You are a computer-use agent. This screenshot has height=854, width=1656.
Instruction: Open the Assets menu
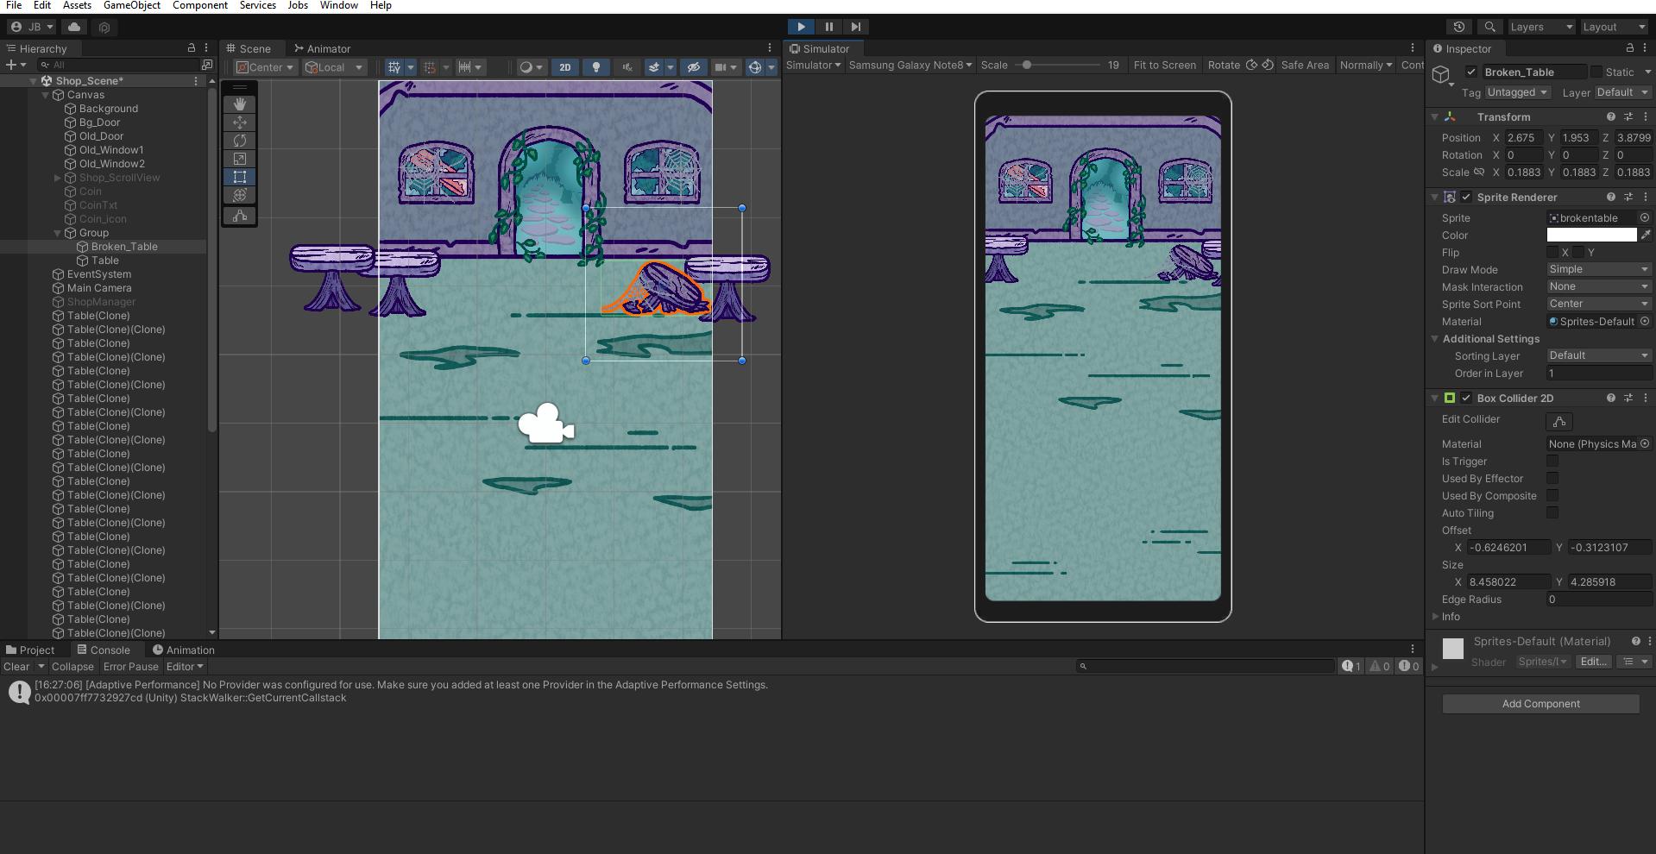77,5
